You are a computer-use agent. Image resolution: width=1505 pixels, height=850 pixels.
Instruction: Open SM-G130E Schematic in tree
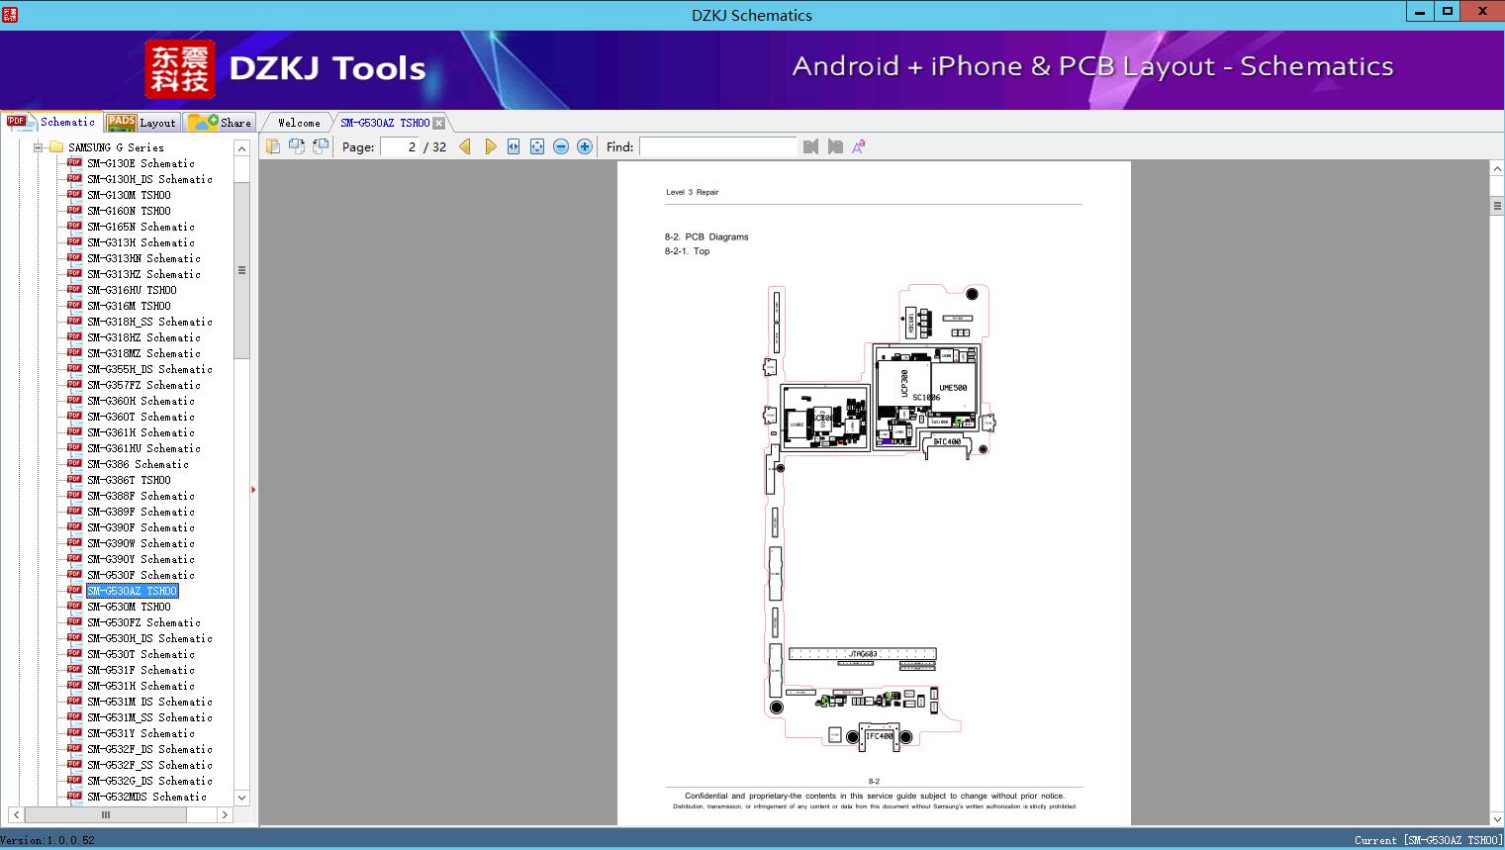(x=141, y=163)
